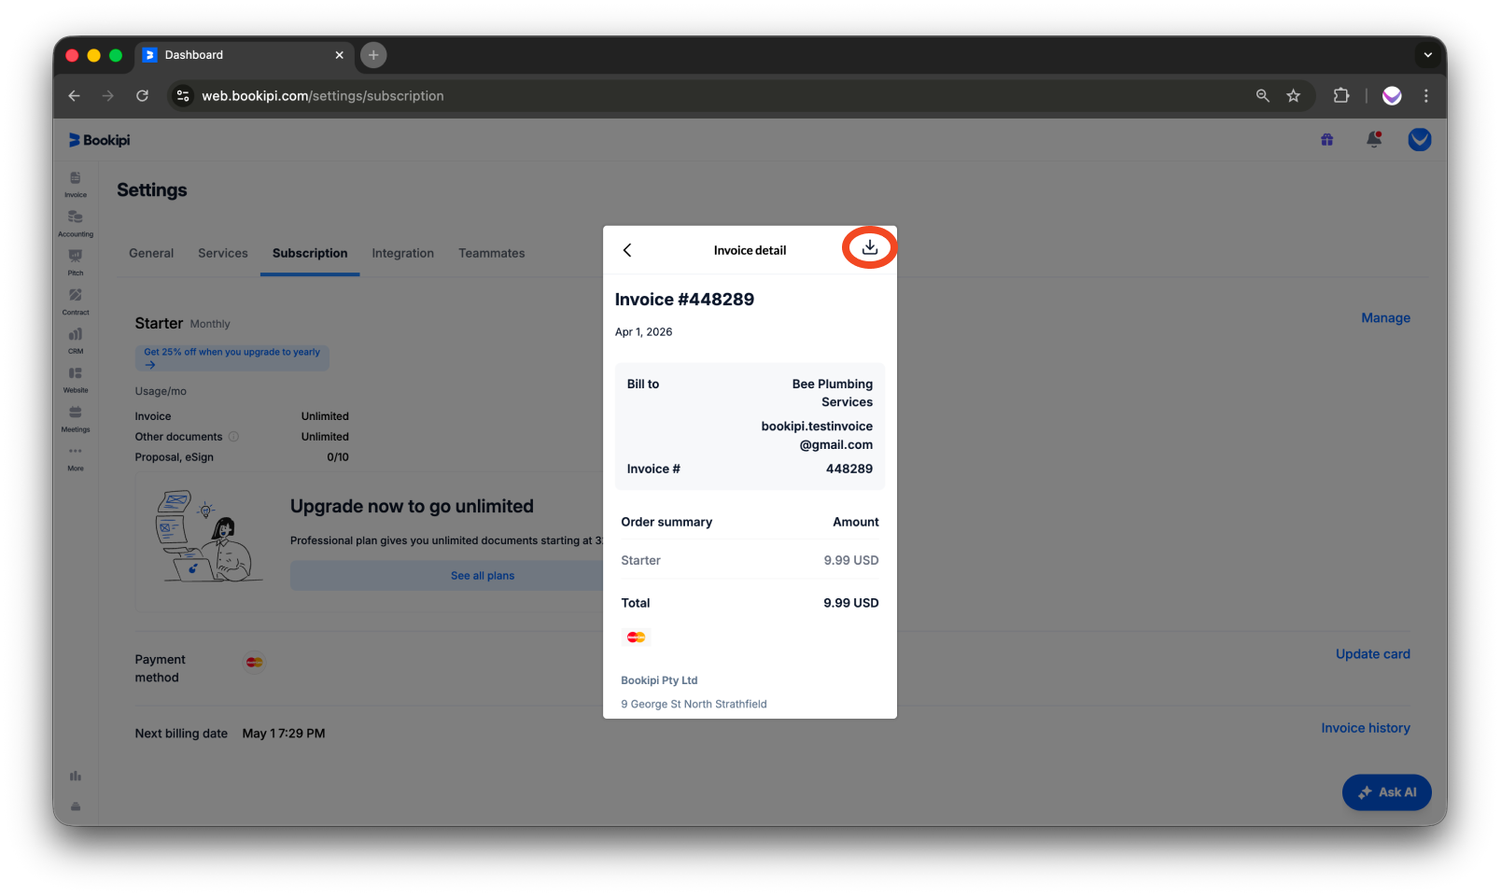
Task: Open Website in the sidebar
Action: point(76,380)
